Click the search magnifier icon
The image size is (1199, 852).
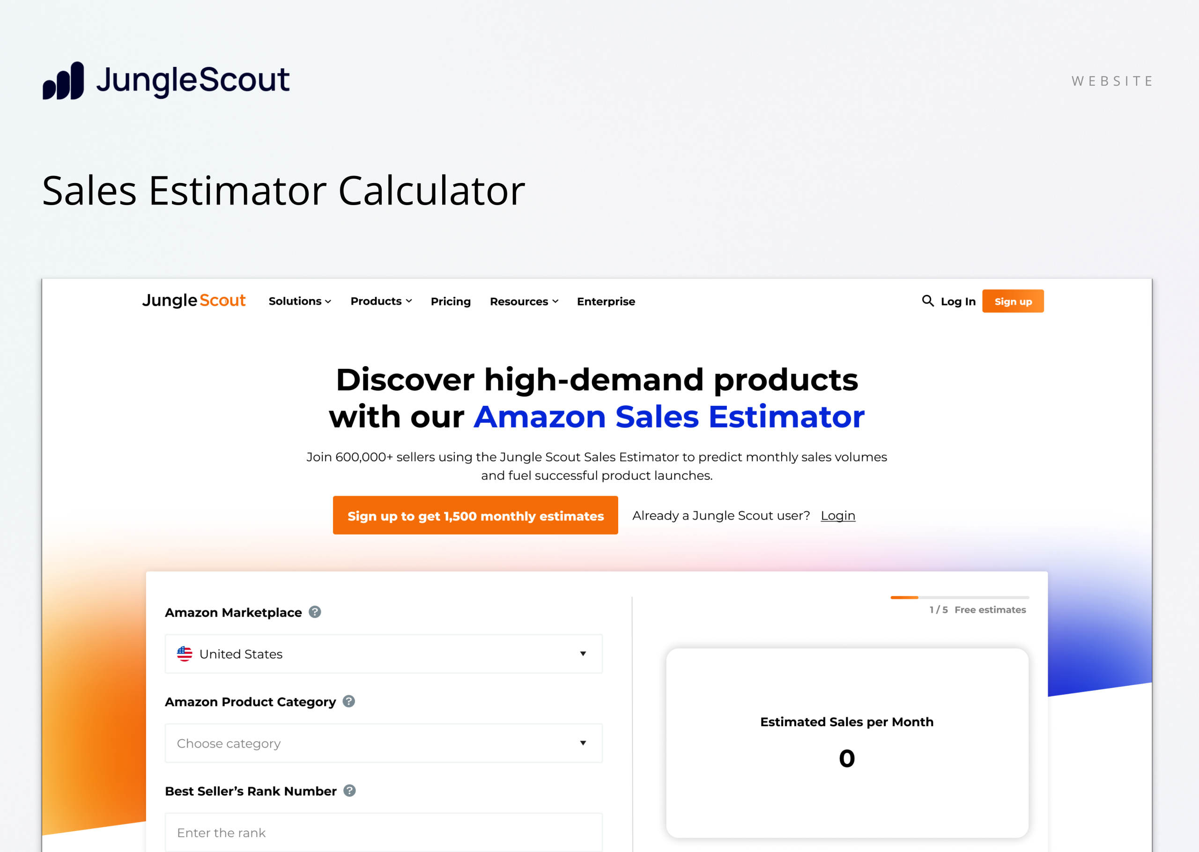coord(927,301)
